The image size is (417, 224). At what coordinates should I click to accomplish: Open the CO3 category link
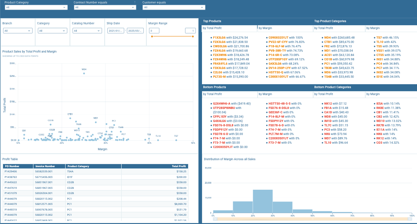(379, 143)
